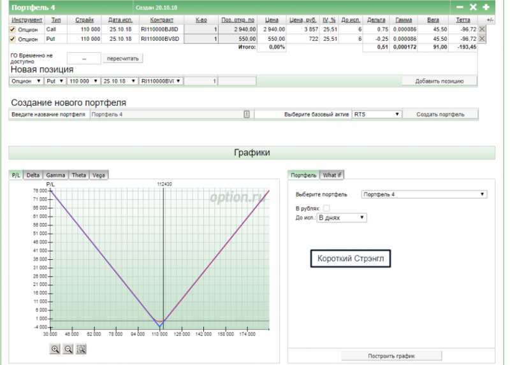Sort by Гамма column header
The width and height of the screenshot is (510, 365).
(404, 20)
